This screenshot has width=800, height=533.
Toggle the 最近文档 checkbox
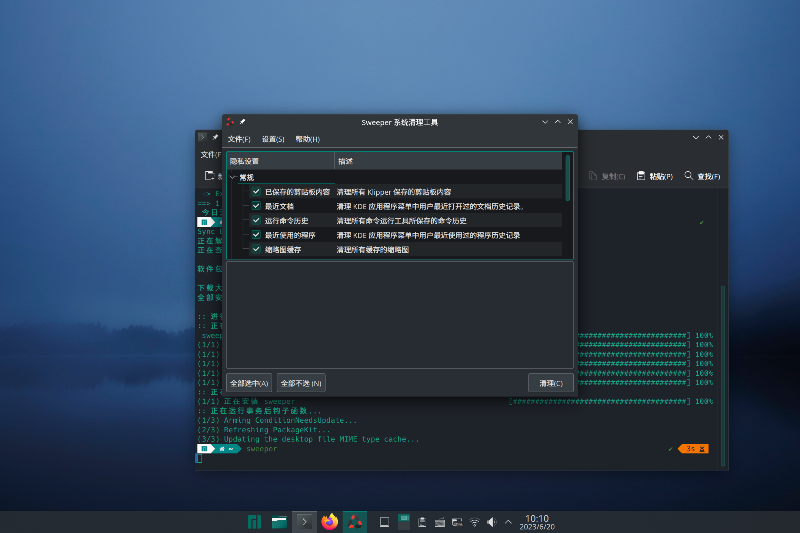[x=256, y=206]
